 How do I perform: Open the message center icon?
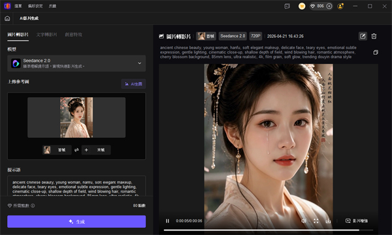tap(287, 7)
